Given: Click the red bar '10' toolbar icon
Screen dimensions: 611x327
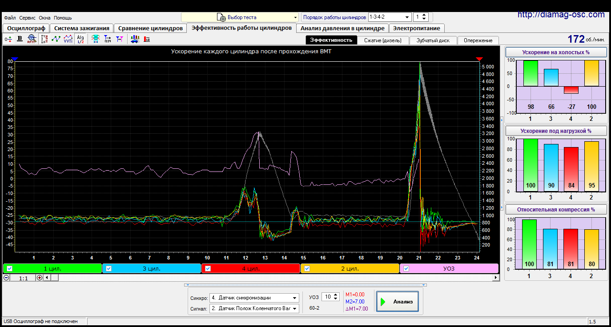Looking at the screenshot, I should click(x=147, y=39).
